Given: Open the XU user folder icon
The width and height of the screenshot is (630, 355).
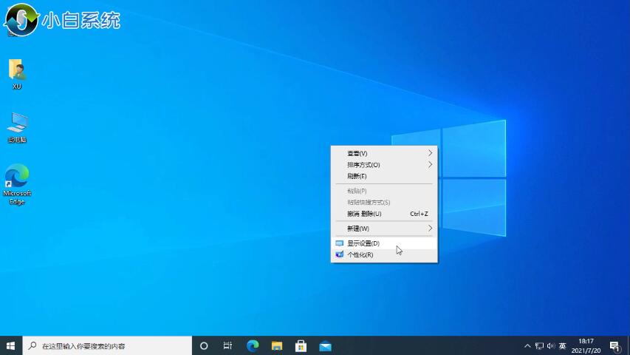Looking at the screenshot, I should coord(16,72).
